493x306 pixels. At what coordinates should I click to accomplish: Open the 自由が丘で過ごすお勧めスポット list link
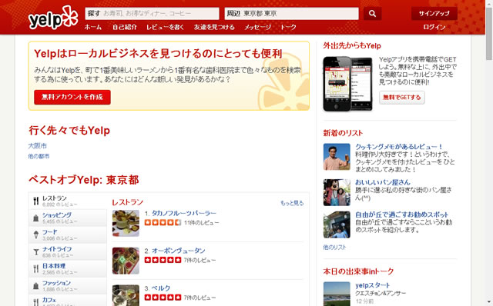click(x=401, y=215)
